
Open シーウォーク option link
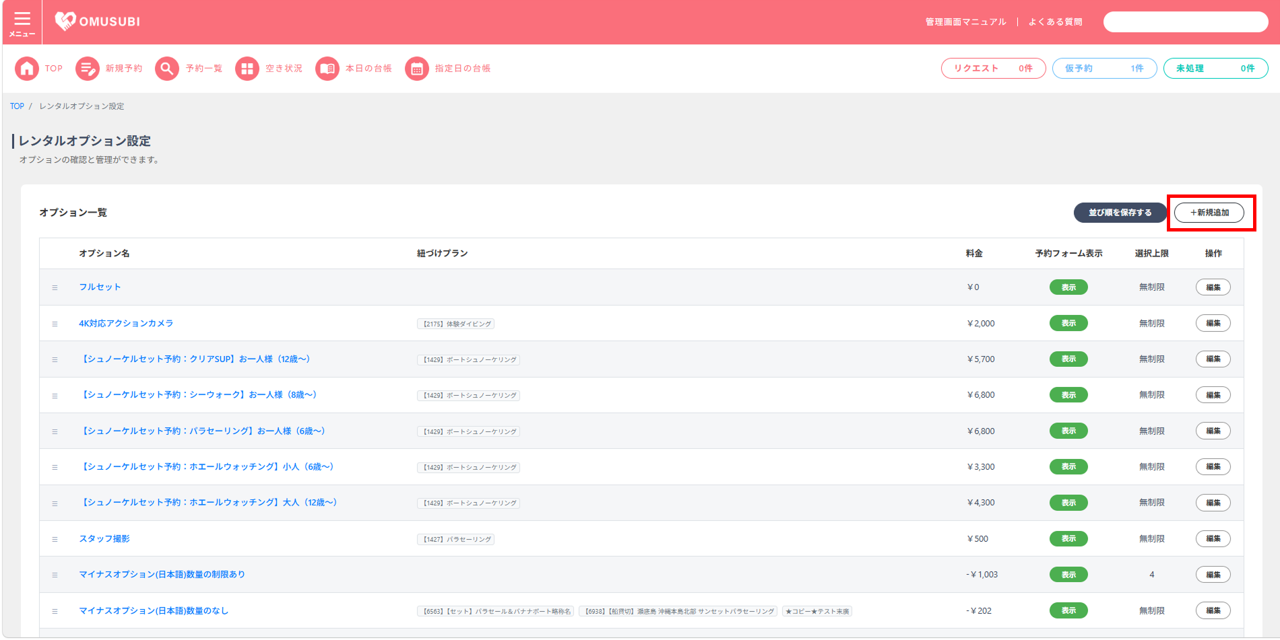pos(198,395)
